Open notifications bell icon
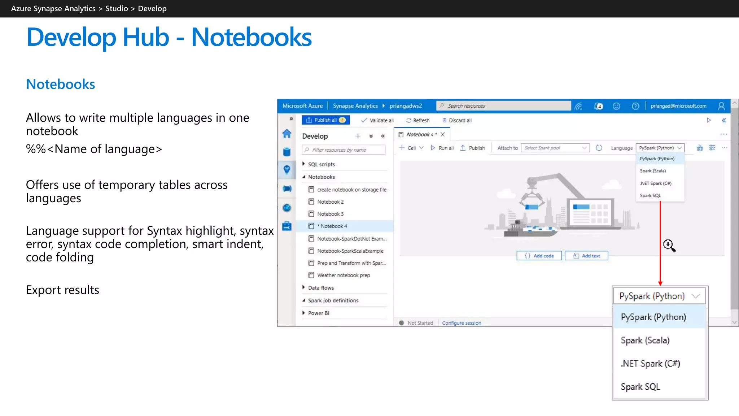Image resolution: width=739 pixels, height=416 pixels. point(598,106)
